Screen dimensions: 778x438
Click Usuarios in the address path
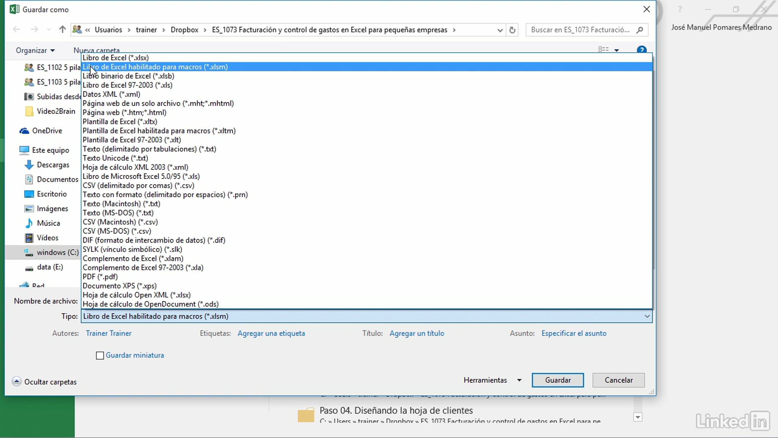[108, 30]
